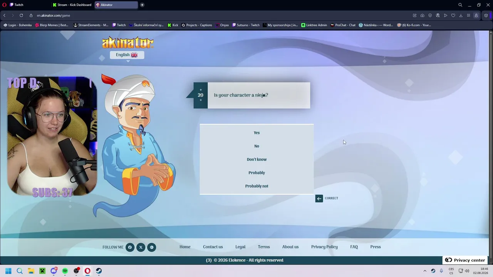Screen dimensions: 493x277
Task: Open the privacy protection shield icon
Action: pyautogui.click(x=430, y=15)
